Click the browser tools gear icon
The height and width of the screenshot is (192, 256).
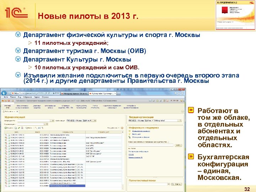(182, 94)
